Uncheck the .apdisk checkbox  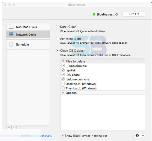coord(63,70)
